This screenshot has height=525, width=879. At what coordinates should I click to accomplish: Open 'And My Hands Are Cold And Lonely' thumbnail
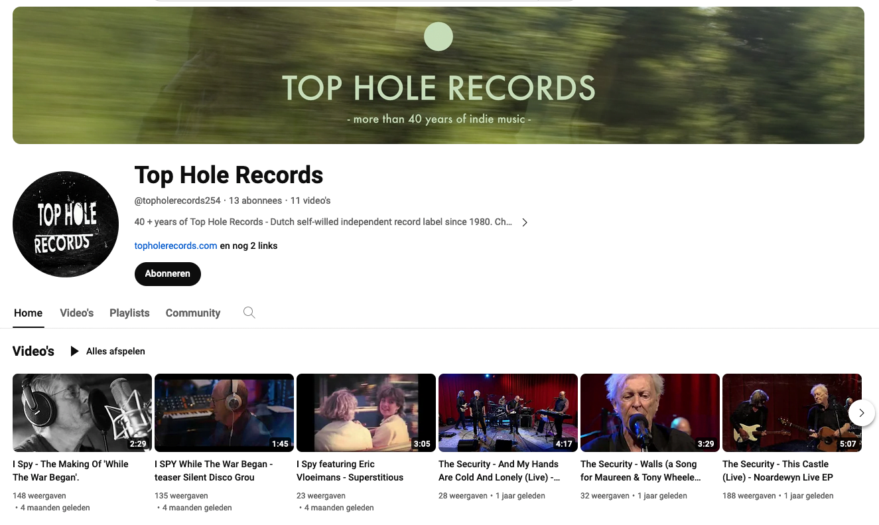508,413
